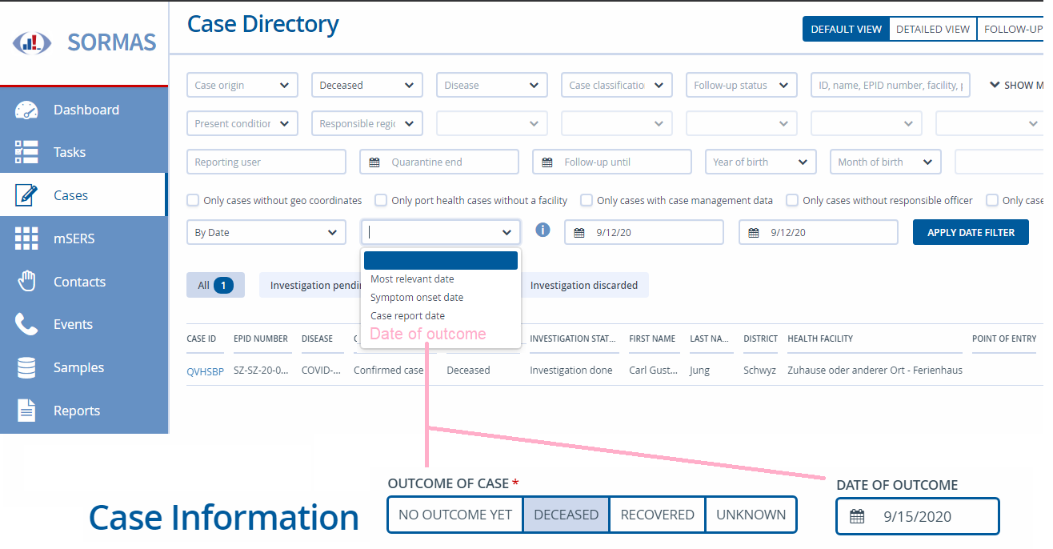This screenshot has height=549, width=1053.
Task: Choose Symptom onset date option
Action: (441, 298)
